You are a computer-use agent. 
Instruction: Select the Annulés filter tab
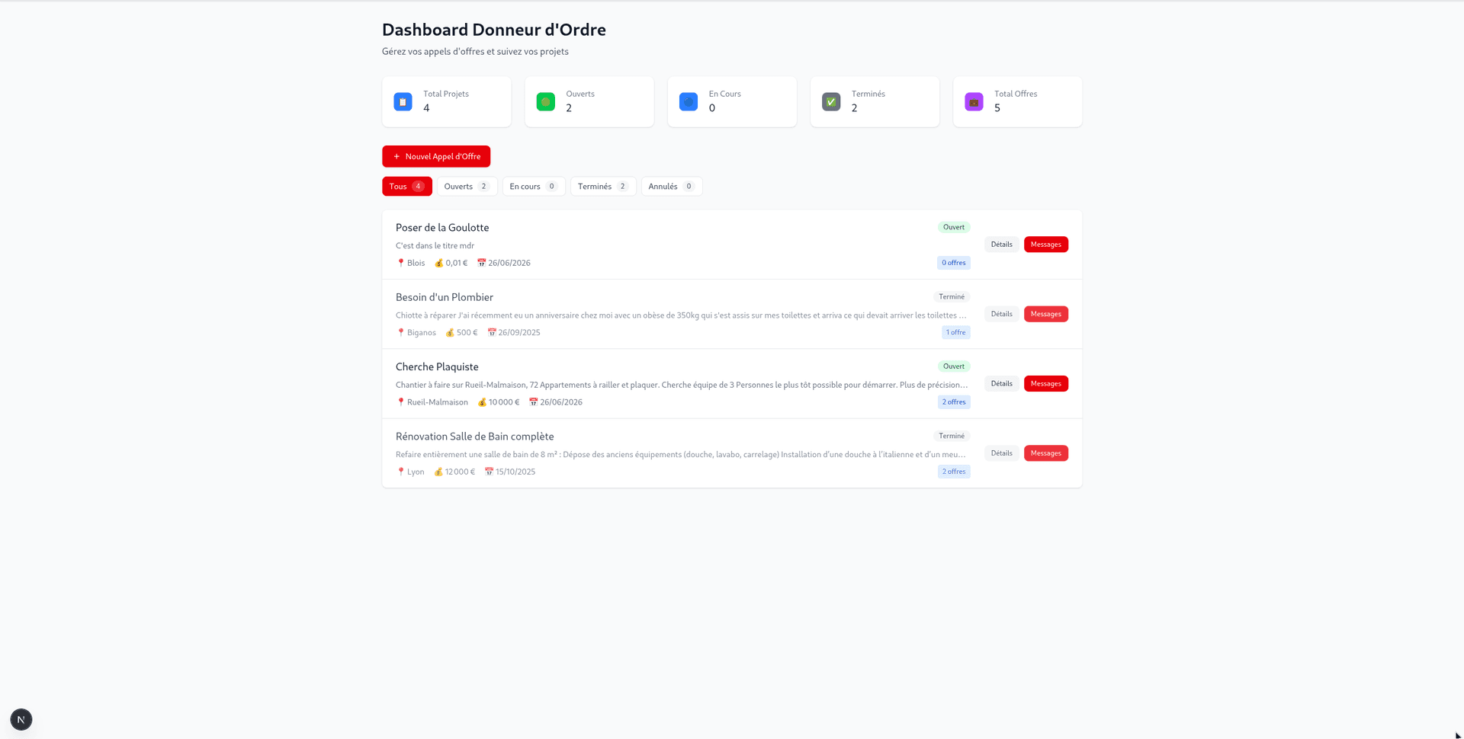click(671, 187)
